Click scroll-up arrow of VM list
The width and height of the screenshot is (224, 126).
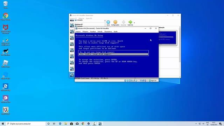(105, 21)
